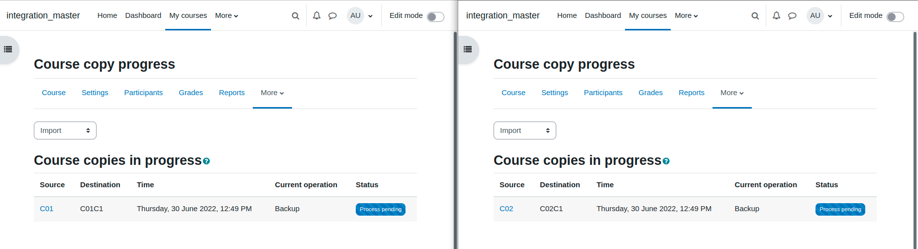The height and width of the screenshot is (249, 918).
Task: Open course index drawer in left window
Action: pyautogui.click(x=8, y=49)
